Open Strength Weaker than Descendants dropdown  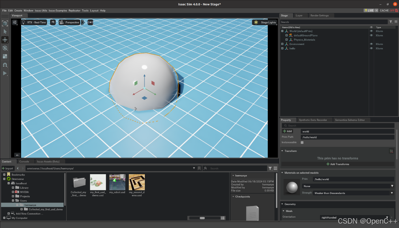click(354, 193)
